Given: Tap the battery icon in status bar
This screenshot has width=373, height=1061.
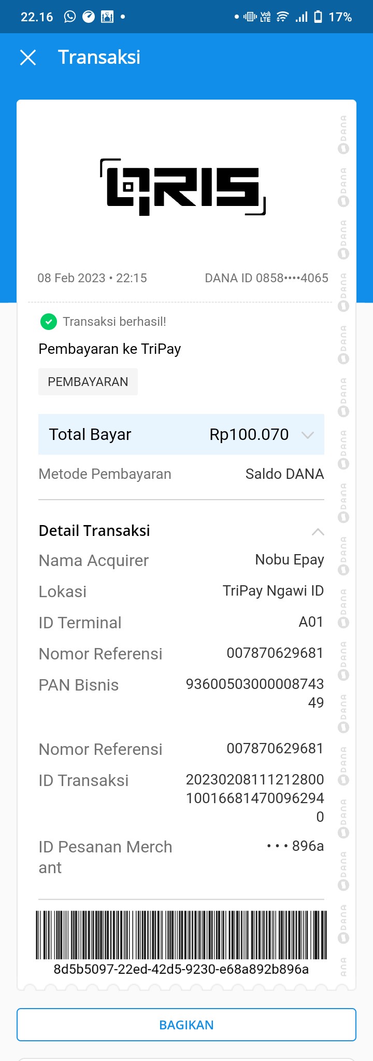Looking at the screenshot, I should [318, 17].
